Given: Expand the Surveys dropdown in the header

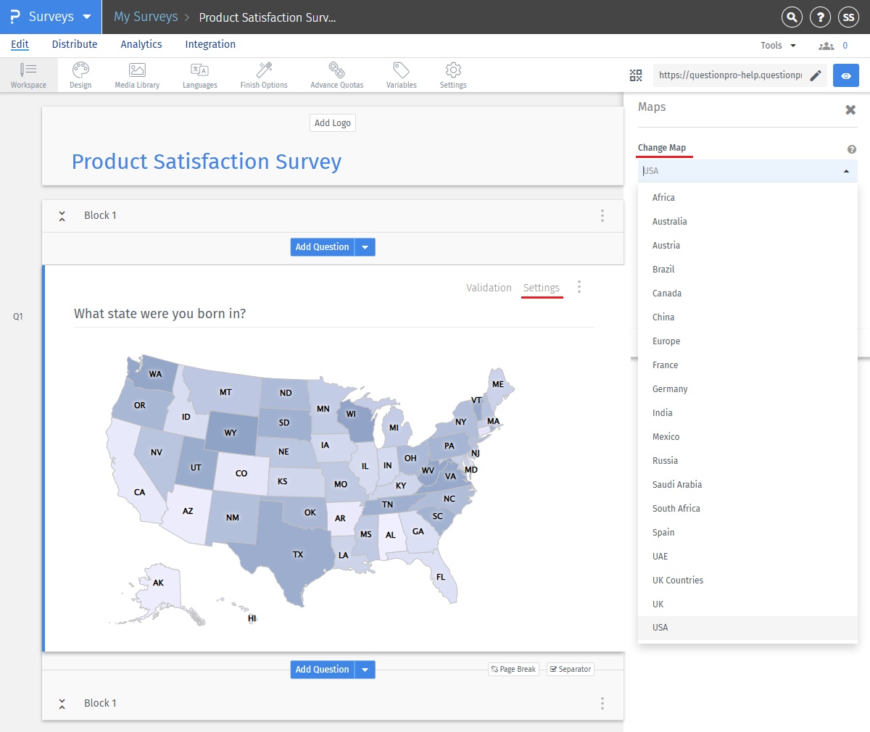Looking at the screenshot, I should 87,17.
